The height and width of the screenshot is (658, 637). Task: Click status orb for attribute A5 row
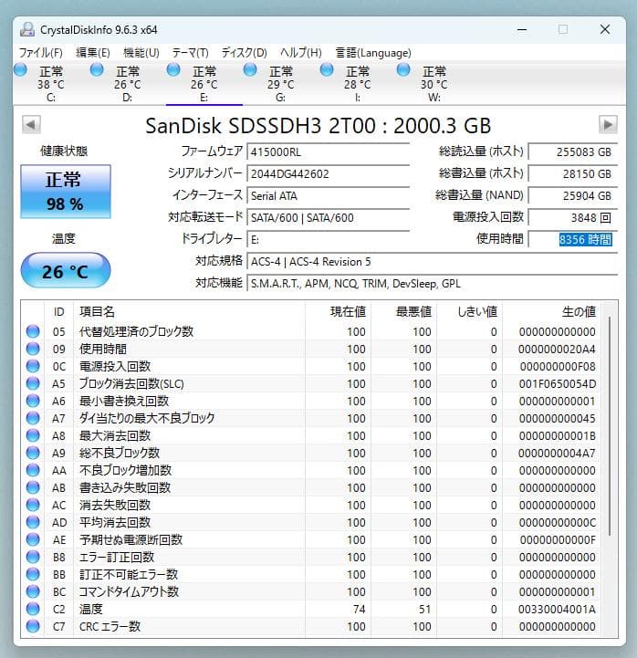pyautogui.click(x=33, y=383)
